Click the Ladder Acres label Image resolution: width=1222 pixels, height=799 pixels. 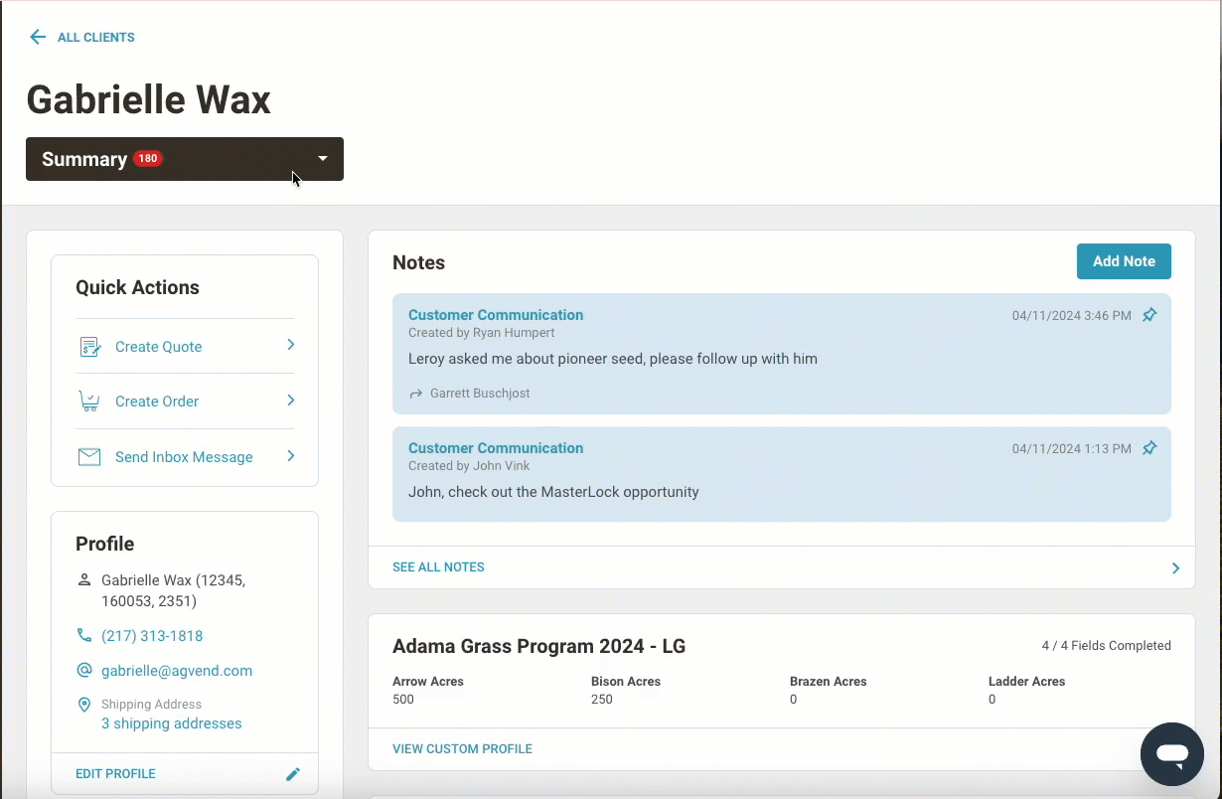(1026, 682)
